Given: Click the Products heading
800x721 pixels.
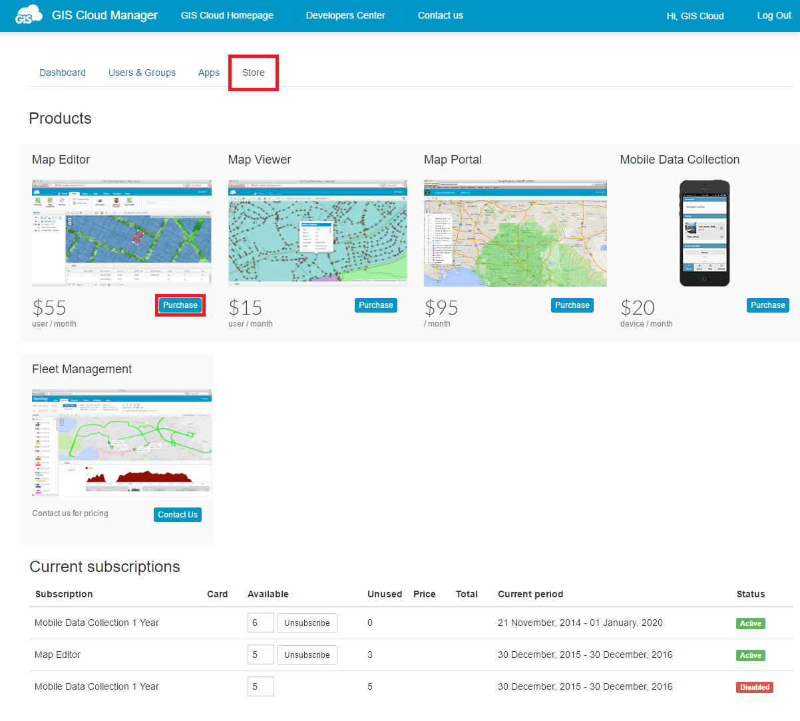Looking at the screenshot, I should pyautogui.click(x=60, y=118).
